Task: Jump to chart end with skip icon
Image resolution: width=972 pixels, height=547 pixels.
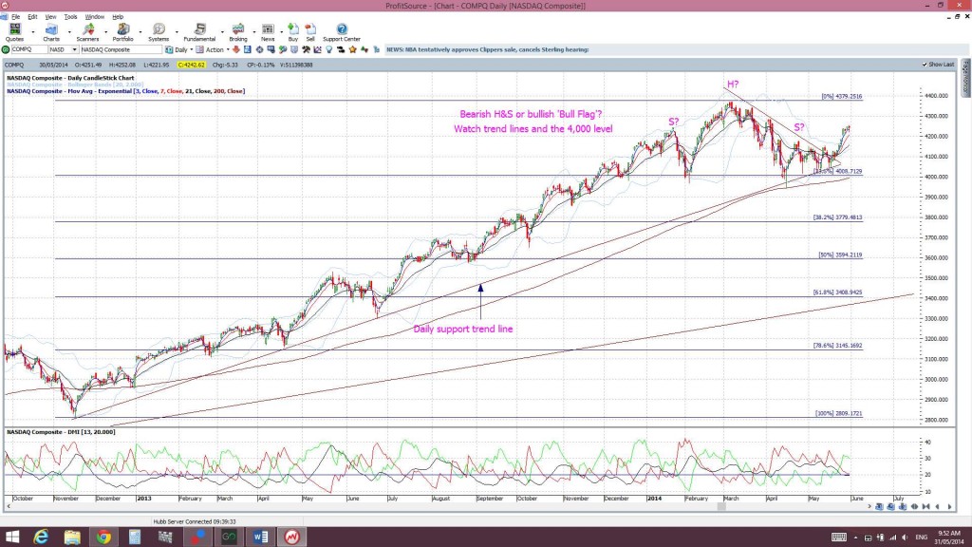Action: coord(926,507)
